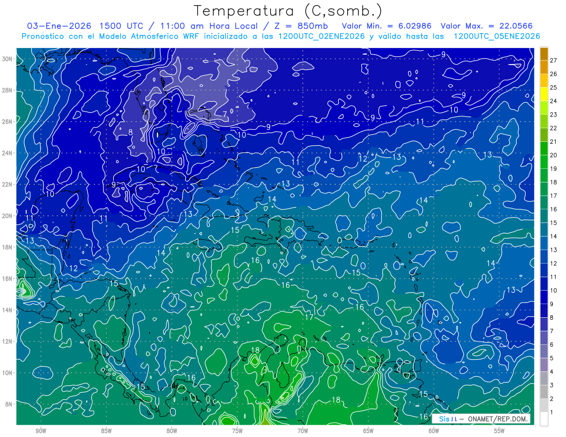Click the lime swatch between 23 and 24
This screenshot has width=566, height=437.
coord(544,107)
